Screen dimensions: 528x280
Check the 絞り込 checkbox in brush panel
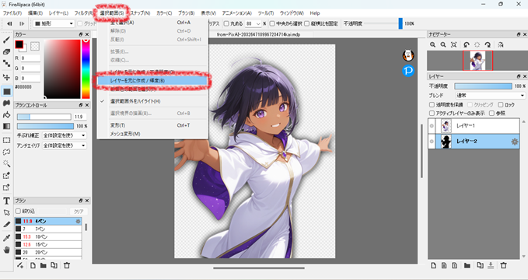(18, 212)
